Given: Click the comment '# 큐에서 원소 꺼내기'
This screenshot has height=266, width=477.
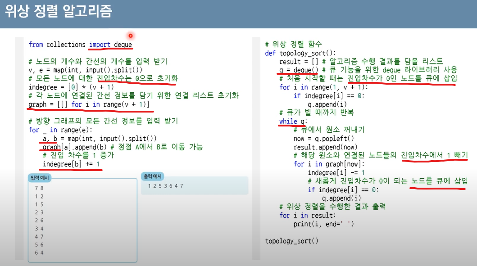Looking at the screenshot, I should click(329, 130).
